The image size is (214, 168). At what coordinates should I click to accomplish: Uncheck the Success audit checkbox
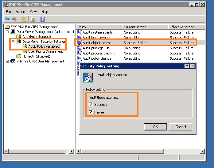click(x=90, y=105)
